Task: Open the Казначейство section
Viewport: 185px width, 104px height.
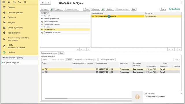Action: pos(14,33)
